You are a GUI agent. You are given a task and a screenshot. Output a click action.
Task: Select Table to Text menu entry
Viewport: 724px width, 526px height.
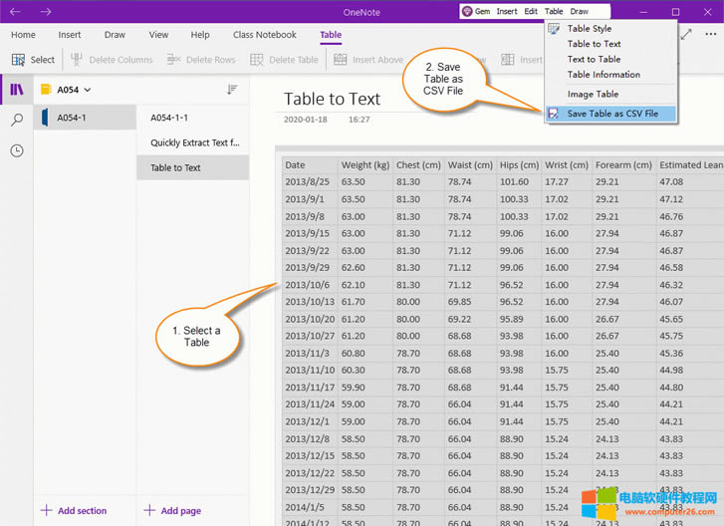pos(594,44)
